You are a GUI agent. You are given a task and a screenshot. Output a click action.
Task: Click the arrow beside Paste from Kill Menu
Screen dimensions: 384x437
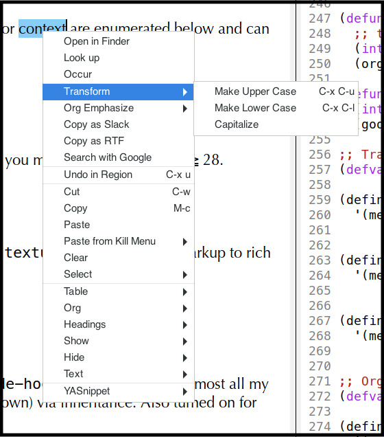tap(185, 242)
